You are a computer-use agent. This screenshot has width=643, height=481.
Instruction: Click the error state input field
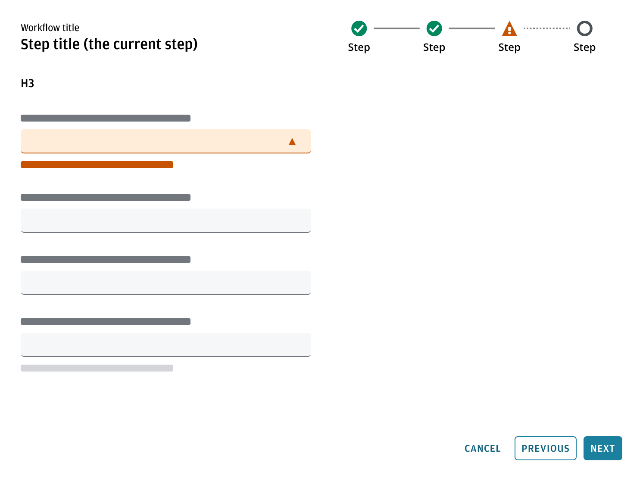click(166, 141)
